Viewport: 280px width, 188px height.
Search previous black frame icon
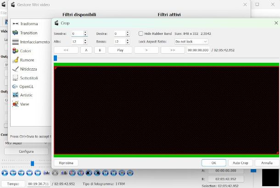(89, 173)
